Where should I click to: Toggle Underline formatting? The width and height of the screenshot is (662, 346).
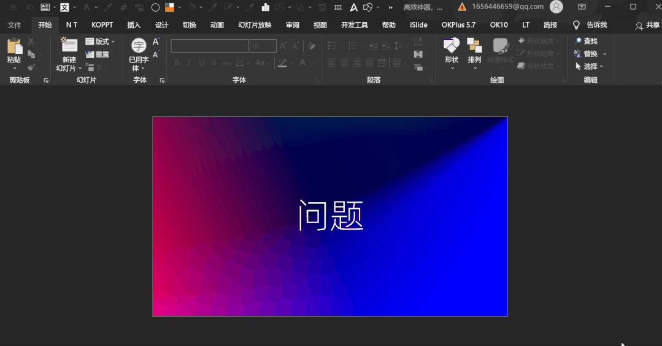(202, 62)
